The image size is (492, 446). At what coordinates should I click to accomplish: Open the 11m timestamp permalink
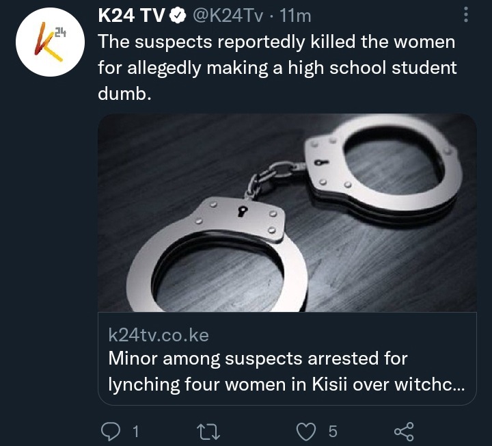click(295, 16)
